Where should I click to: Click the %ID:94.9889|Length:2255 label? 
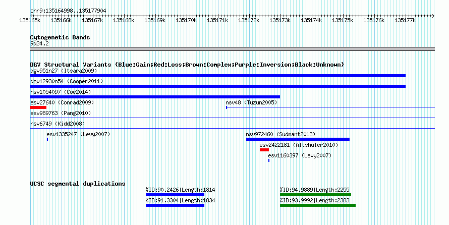(x=315, y=190)
